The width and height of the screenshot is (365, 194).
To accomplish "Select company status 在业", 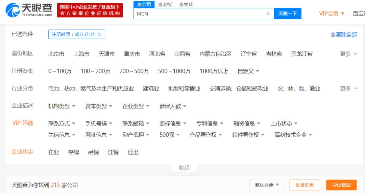I will (x=53, y=152).
